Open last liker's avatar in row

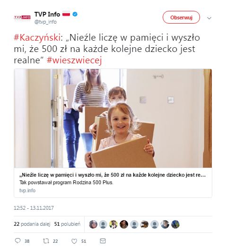click(175, 224)
